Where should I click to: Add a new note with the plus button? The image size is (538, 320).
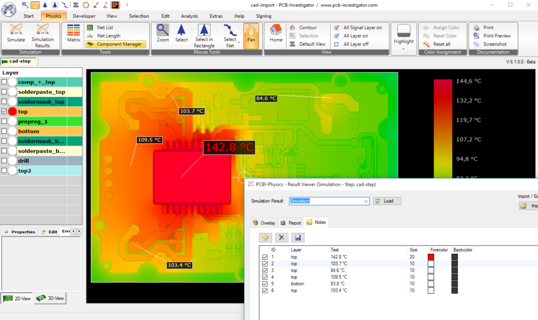[x=265, y=238]
